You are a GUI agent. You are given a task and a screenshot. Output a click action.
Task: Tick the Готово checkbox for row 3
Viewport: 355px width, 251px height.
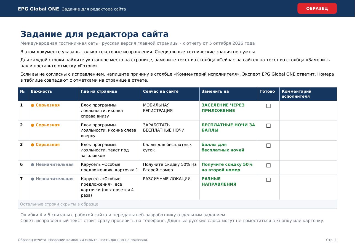(268, 145)
